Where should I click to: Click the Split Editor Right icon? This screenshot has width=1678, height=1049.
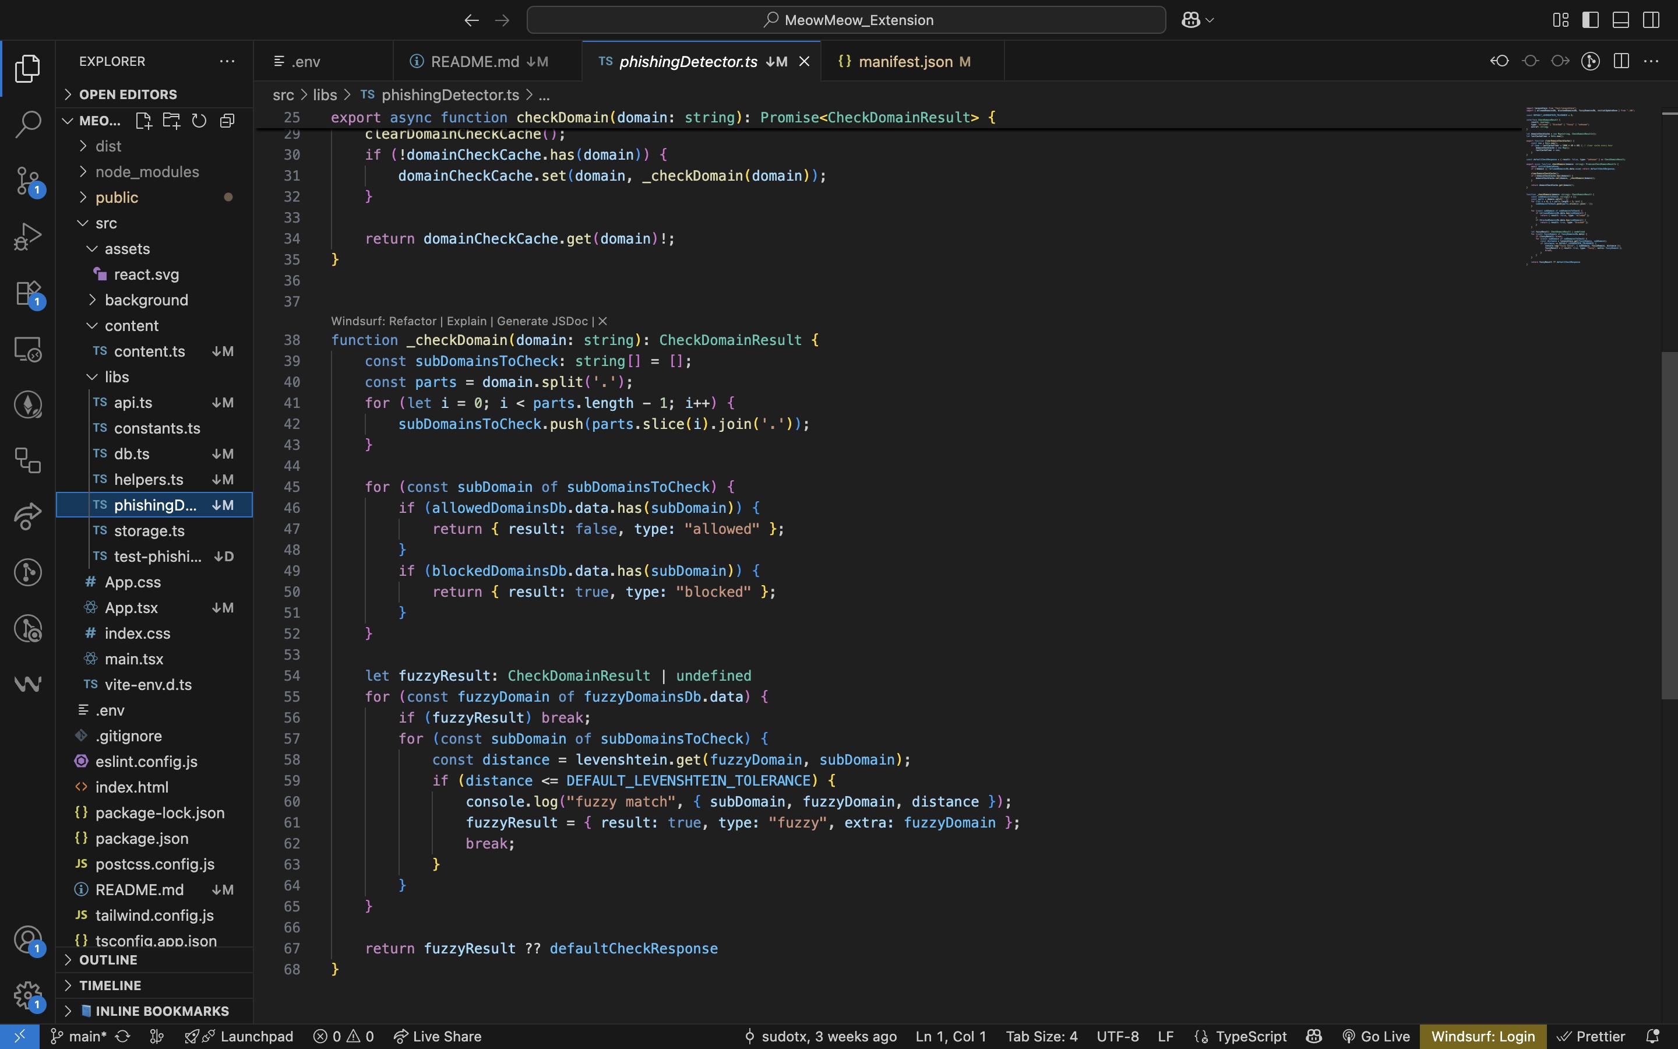click(1620, 61)
